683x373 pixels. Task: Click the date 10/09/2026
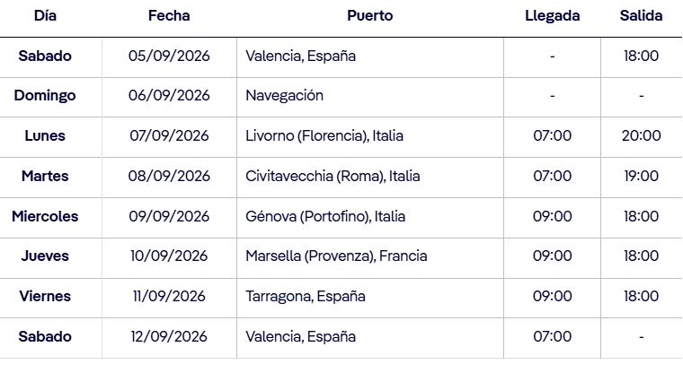[x=169, y=256]
